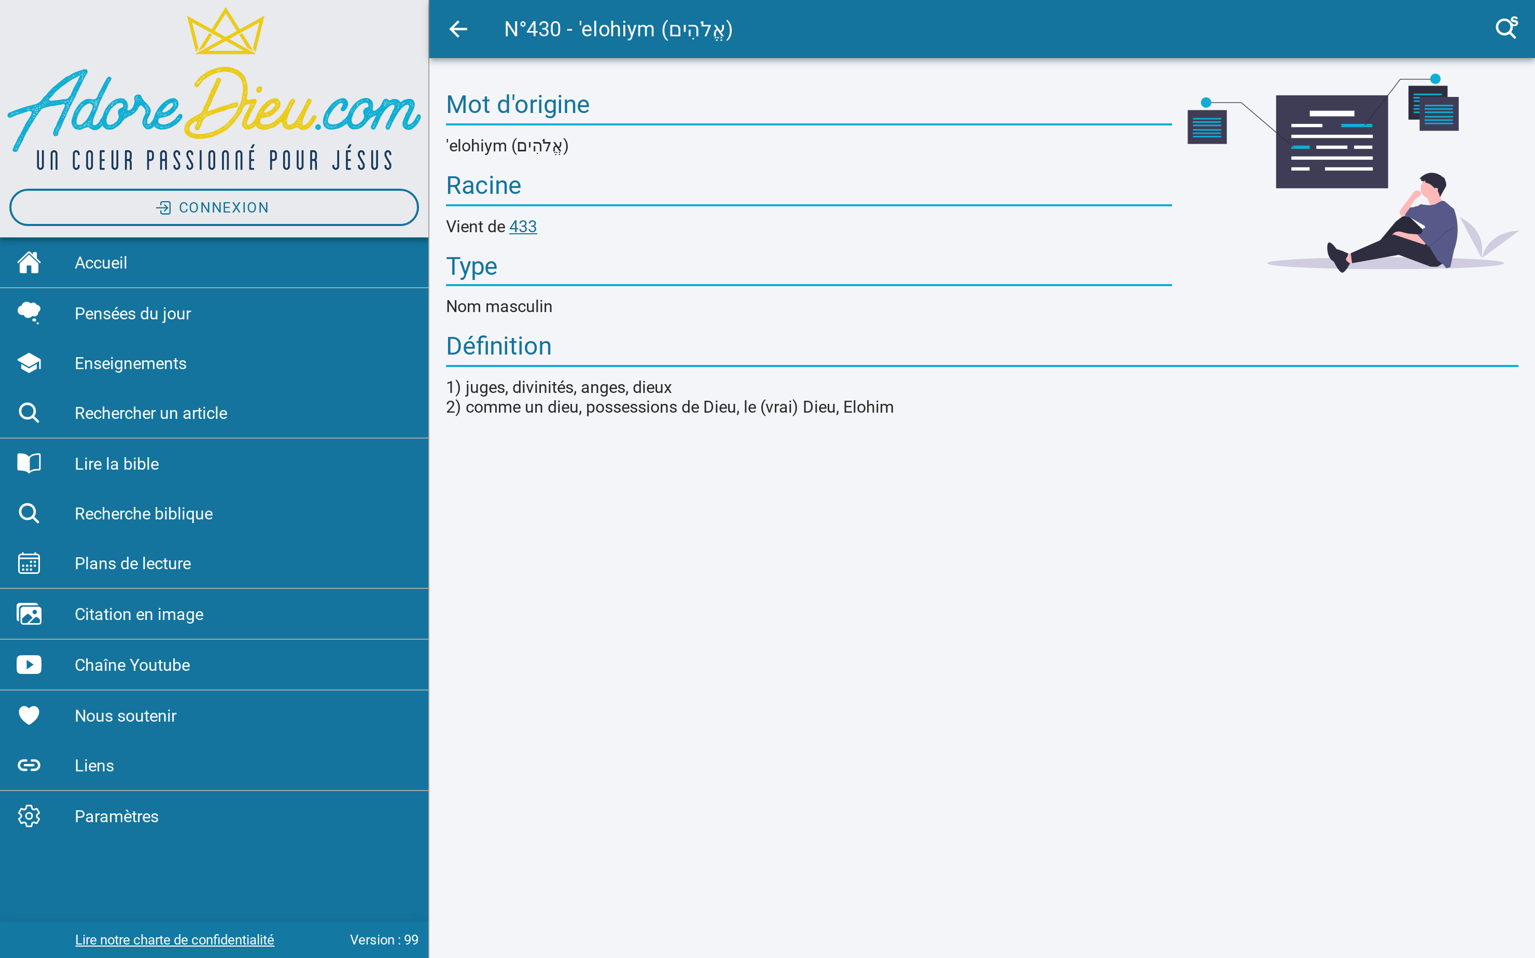Click the heart icon Nous soutenir

29,715
